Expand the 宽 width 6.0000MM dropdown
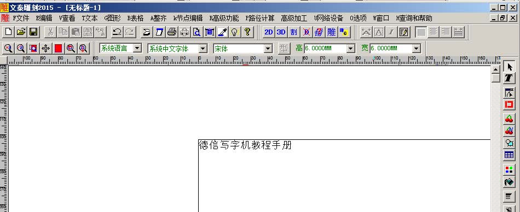The height and width of the screenshot is (212, 520). (417, 49)
